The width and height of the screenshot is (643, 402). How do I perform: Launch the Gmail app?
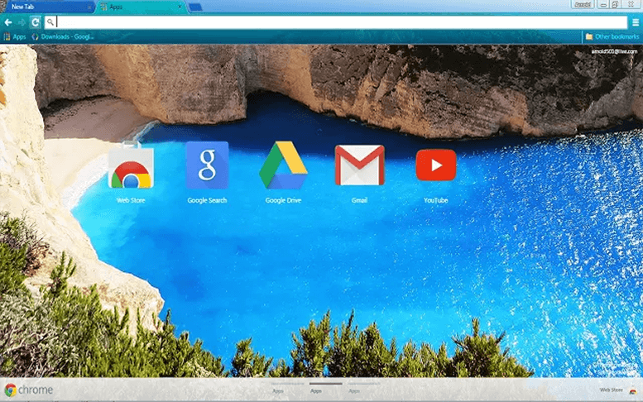click(x=359, y=165)
